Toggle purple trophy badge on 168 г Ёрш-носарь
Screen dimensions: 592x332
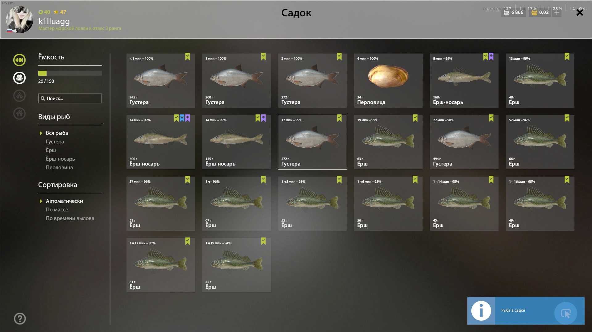(x=491, y=57)
